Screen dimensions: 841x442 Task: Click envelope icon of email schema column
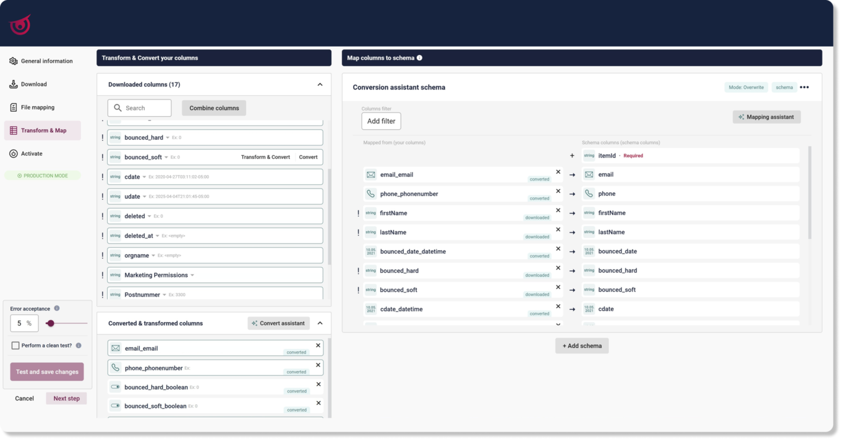pos(589,175)
